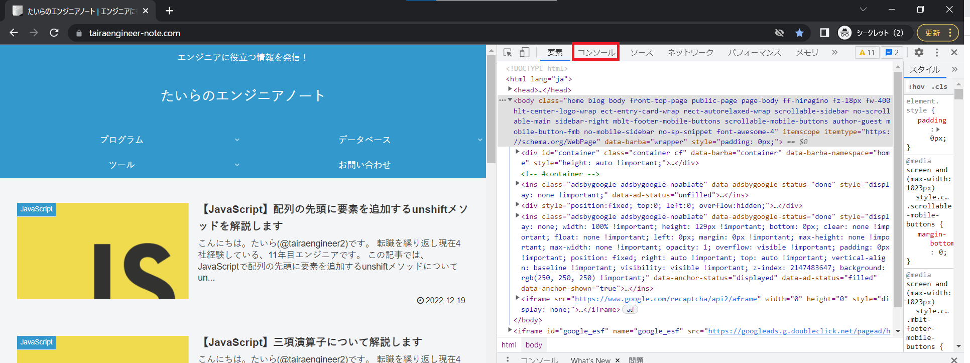Click the JavaScript unshift article thumbnail
This screenshot has height=363, width=970.
(103, 251)
